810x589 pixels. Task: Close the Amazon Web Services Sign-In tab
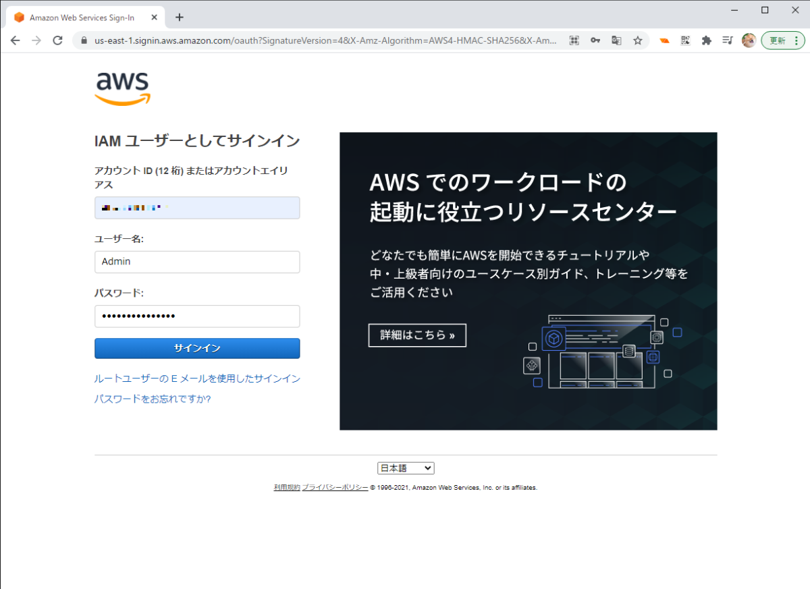coord(155,18)
